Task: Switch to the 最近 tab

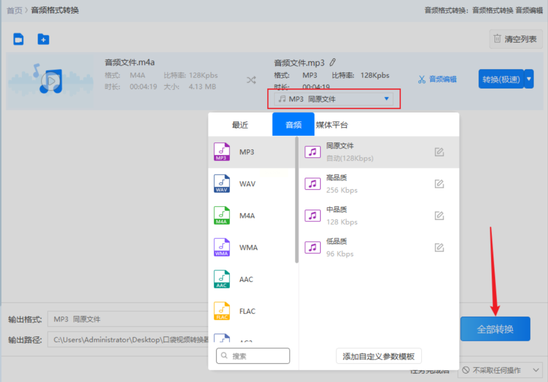Action: click(x=240, y=125)
